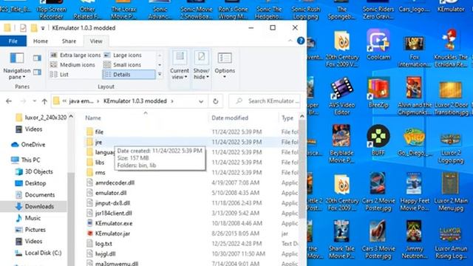The image size is (473, 266).
Task: Refresh the current folder view
Action: pyautogui.click(x=215, y=101)
